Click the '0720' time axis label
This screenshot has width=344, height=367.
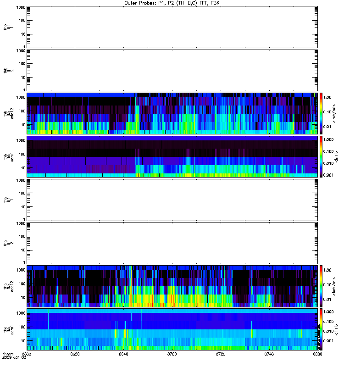coord(221,354)
